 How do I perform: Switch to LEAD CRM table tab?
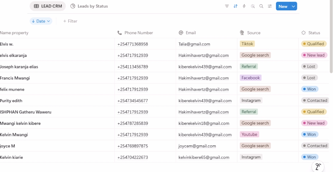(x=48, y=6)
